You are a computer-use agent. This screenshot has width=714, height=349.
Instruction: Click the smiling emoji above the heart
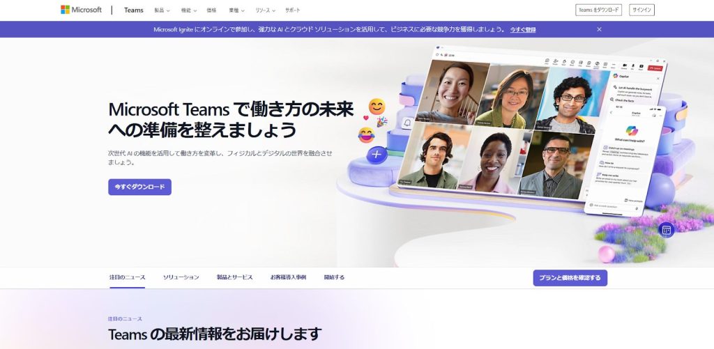(x=377, y=107)
